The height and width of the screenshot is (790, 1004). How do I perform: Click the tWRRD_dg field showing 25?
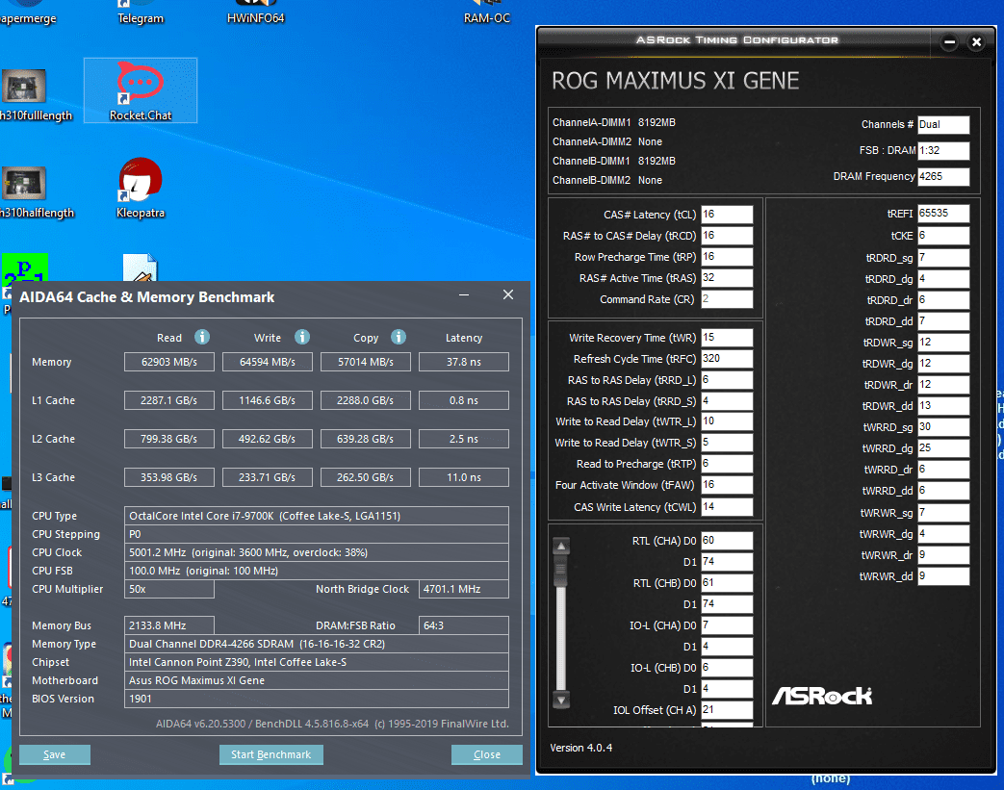point(943,448)
